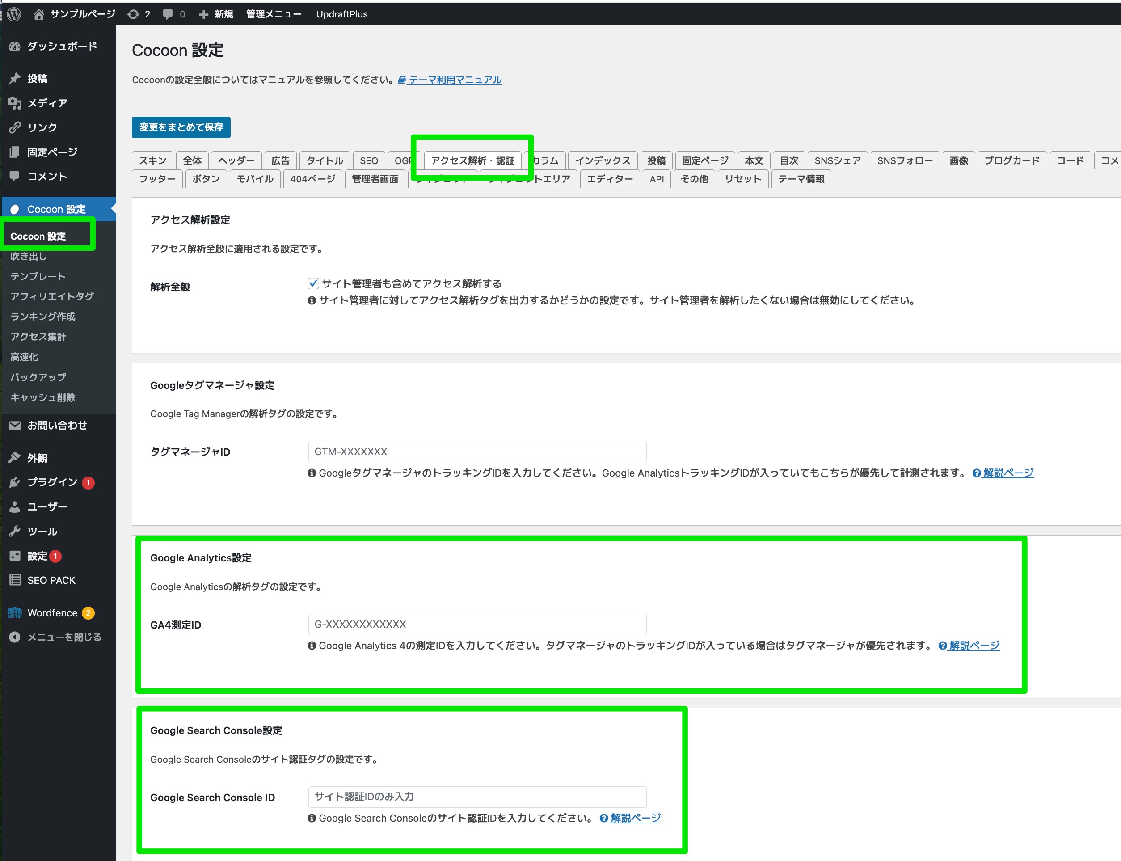This screenshot has width=1121, height=861.
Task: Open アクセス集計 submenu item
Action: point(38,337)
